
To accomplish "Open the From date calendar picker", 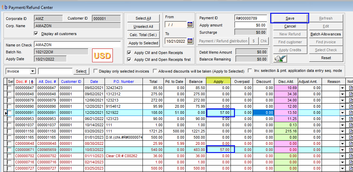I will [x=190, y=24].
